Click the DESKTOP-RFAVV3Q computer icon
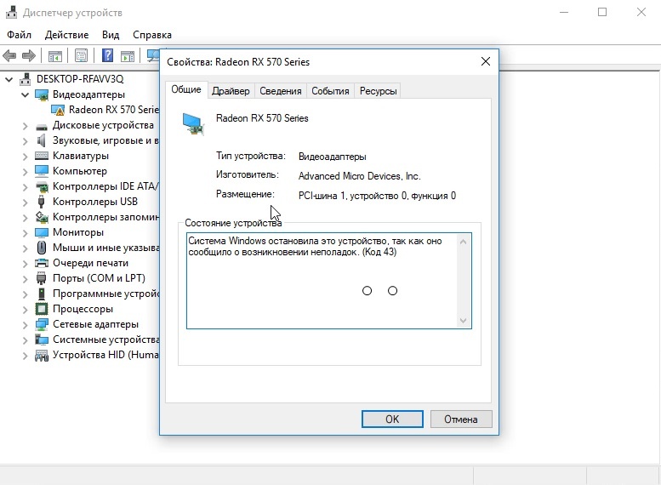This screenshot has height=485, width=661. 26,79
